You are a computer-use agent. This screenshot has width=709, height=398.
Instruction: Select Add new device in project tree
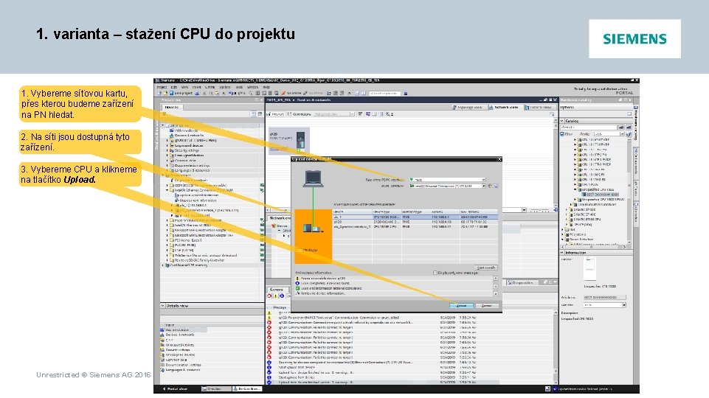(185, 130)
